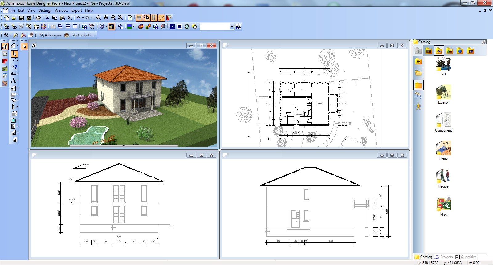Click the zoom in magnifier icon

pos(106,18)
